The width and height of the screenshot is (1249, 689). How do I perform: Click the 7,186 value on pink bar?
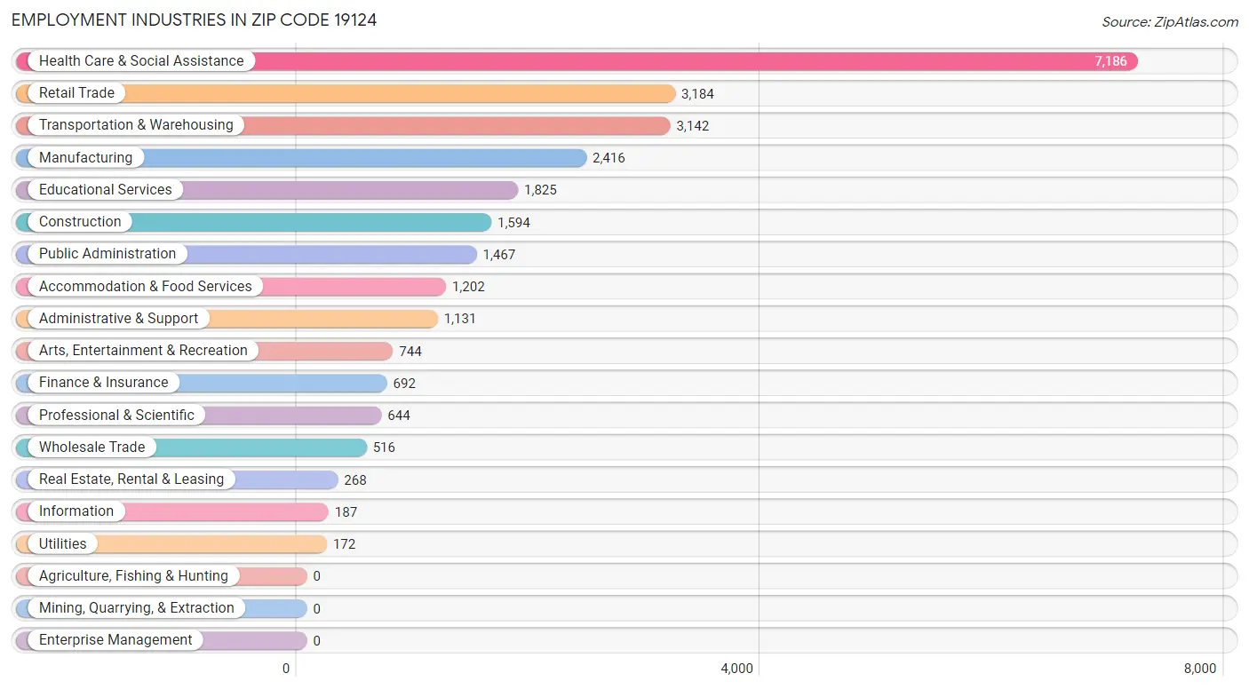click(x=1110, y=61)
